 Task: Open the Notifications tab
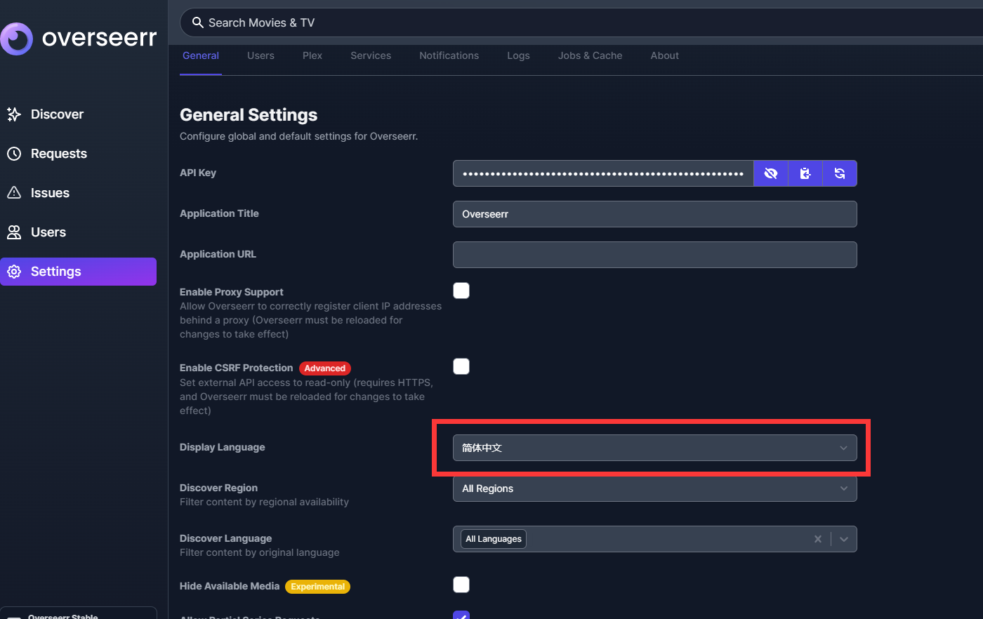click(x=449, y=55)
